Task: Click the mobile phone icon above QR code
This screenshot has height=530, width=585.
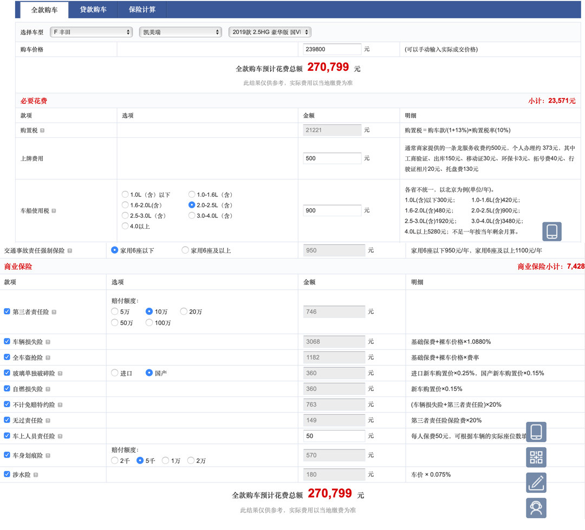Action: [536, 432]
